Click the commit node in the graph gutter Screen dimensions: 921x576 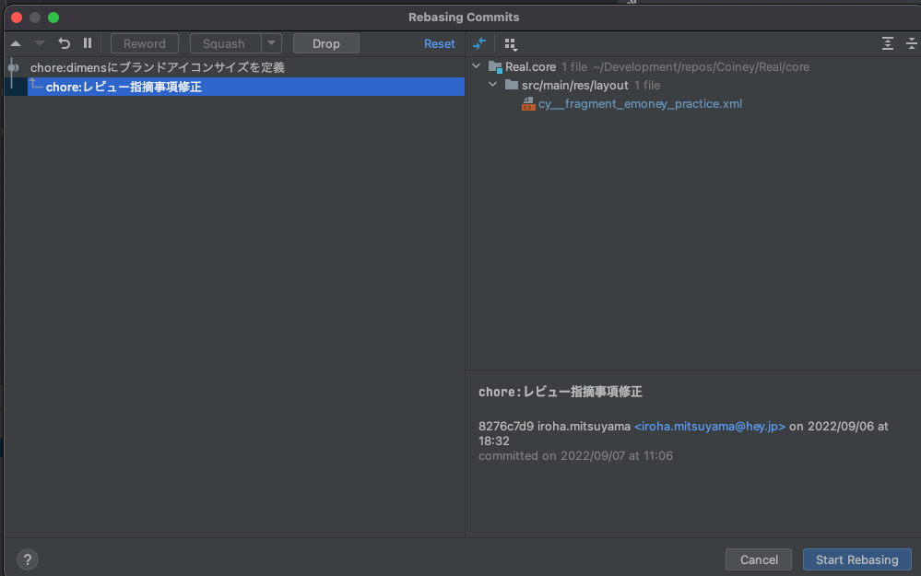[13, 66]
